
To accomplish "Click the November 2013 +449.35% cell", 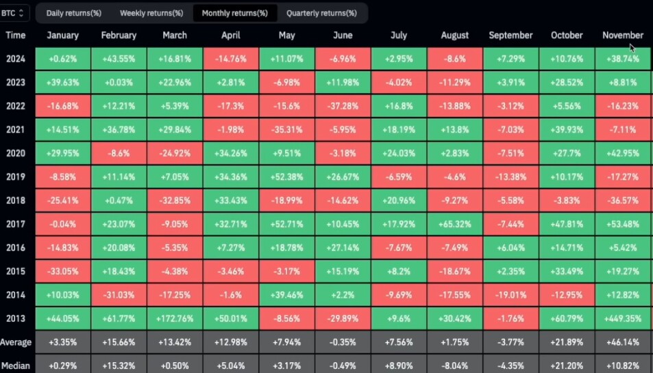I will tap(623, 318).
